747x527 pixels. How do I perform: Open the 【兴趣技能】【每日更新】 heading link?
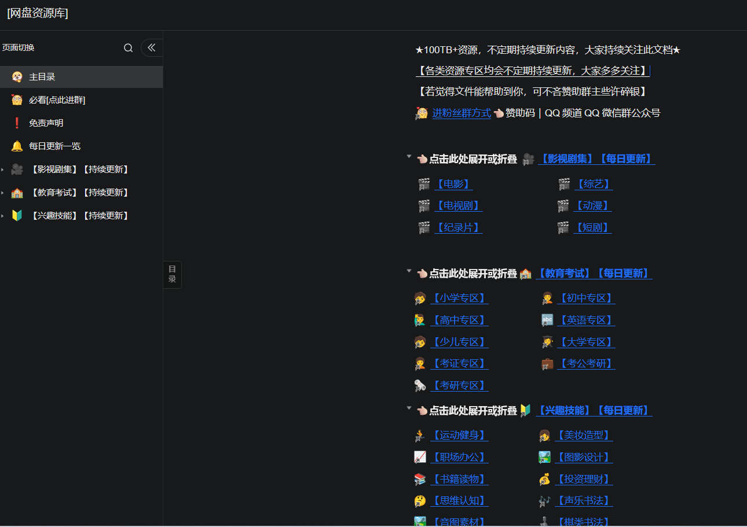click(594, 411)
